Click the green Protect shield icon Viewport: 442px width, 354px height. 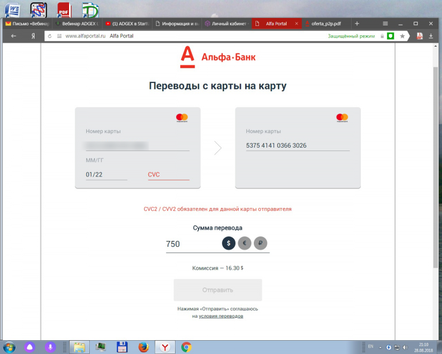coord(390,36)
